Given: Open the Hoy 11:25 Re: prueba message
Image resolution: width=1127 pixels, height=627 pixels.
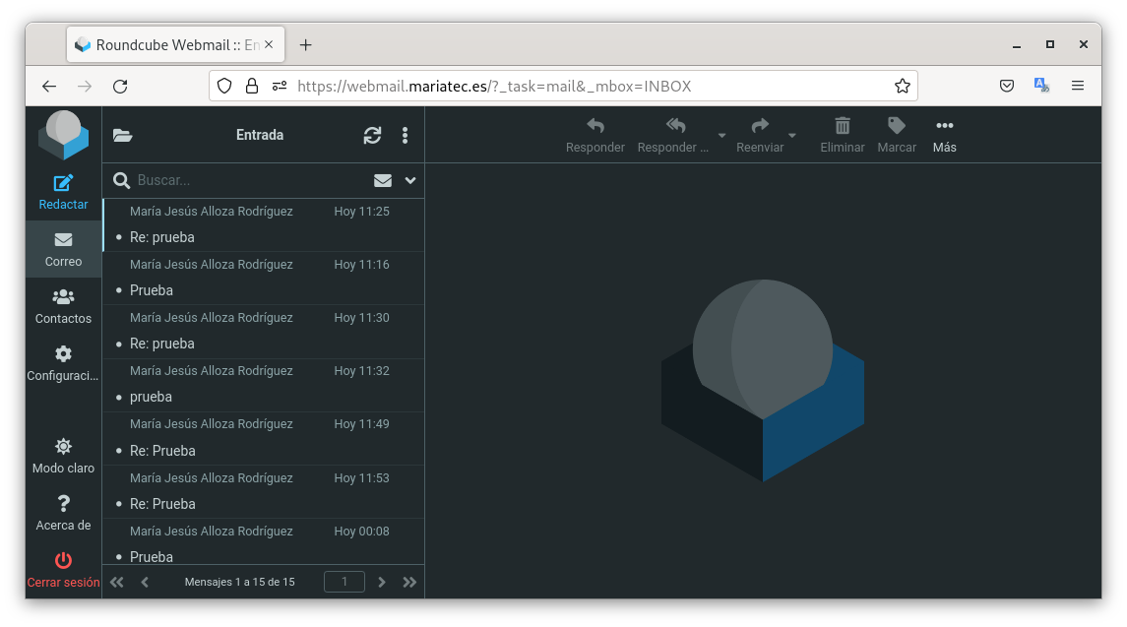Looking at the screenshot, I should pos(262,225).
